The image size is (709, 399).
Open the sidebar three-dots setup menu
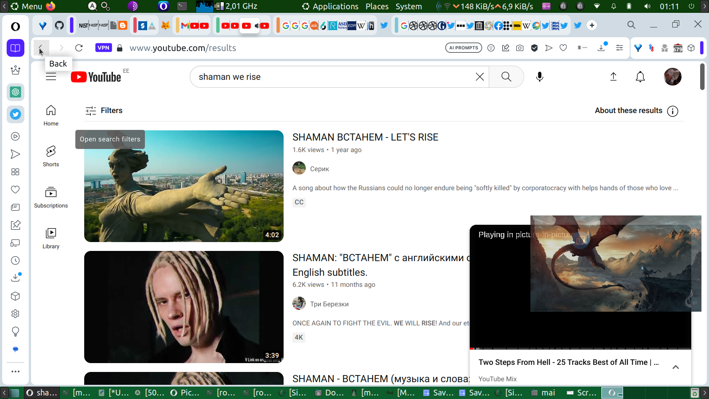(16, 372)
